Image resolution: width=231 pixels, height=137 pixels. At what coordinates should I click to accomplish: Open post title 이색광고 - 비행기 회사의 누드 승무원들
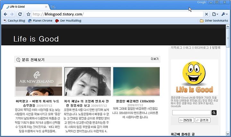38,103
